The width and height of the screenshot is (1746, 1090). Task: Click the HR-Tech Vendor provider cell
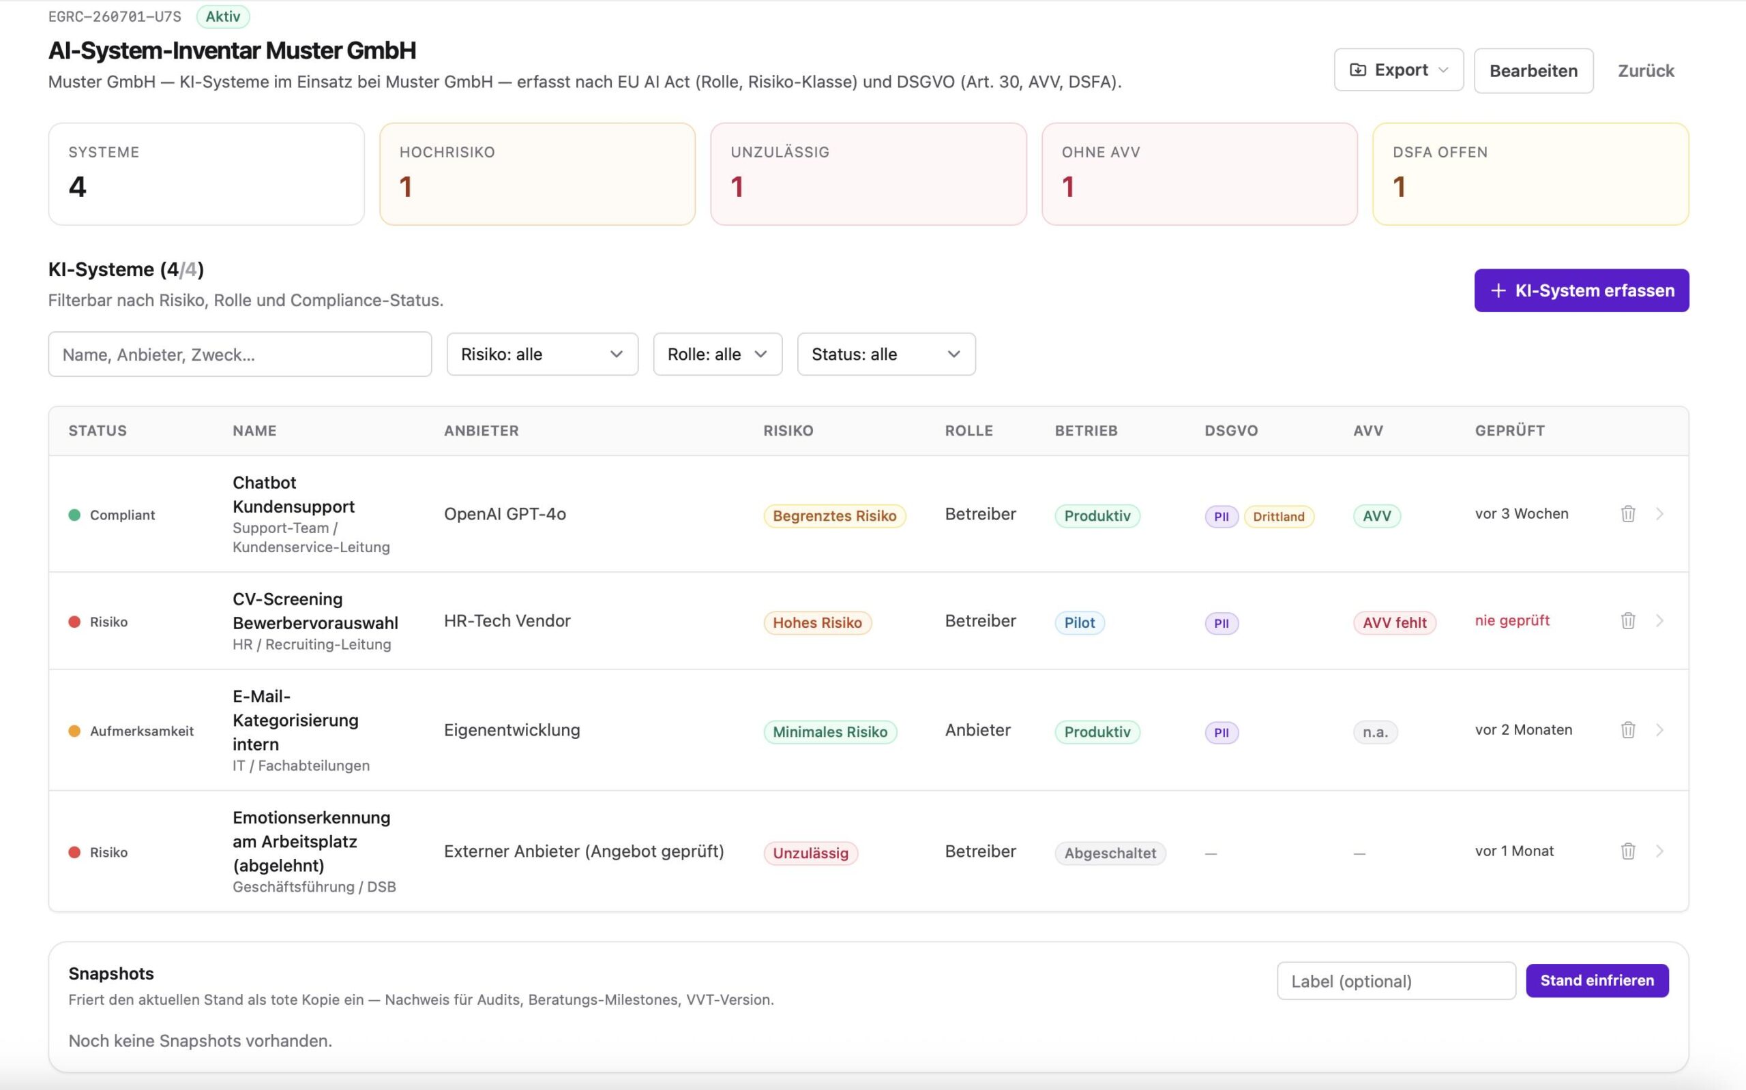point(507,621)
